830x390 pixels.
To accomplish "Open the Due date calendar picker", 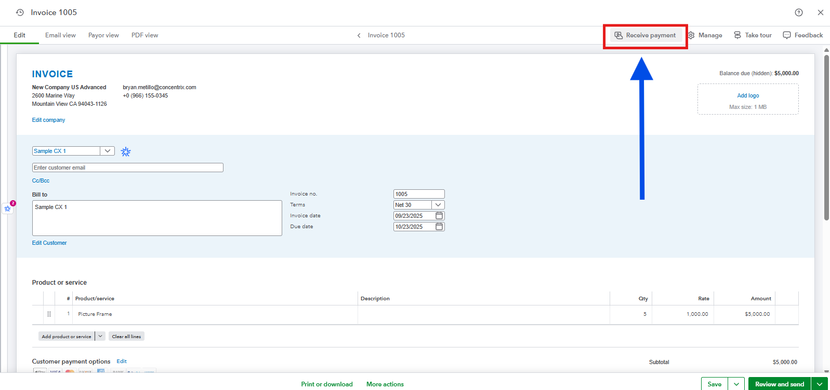I will [x=439, y=227].
